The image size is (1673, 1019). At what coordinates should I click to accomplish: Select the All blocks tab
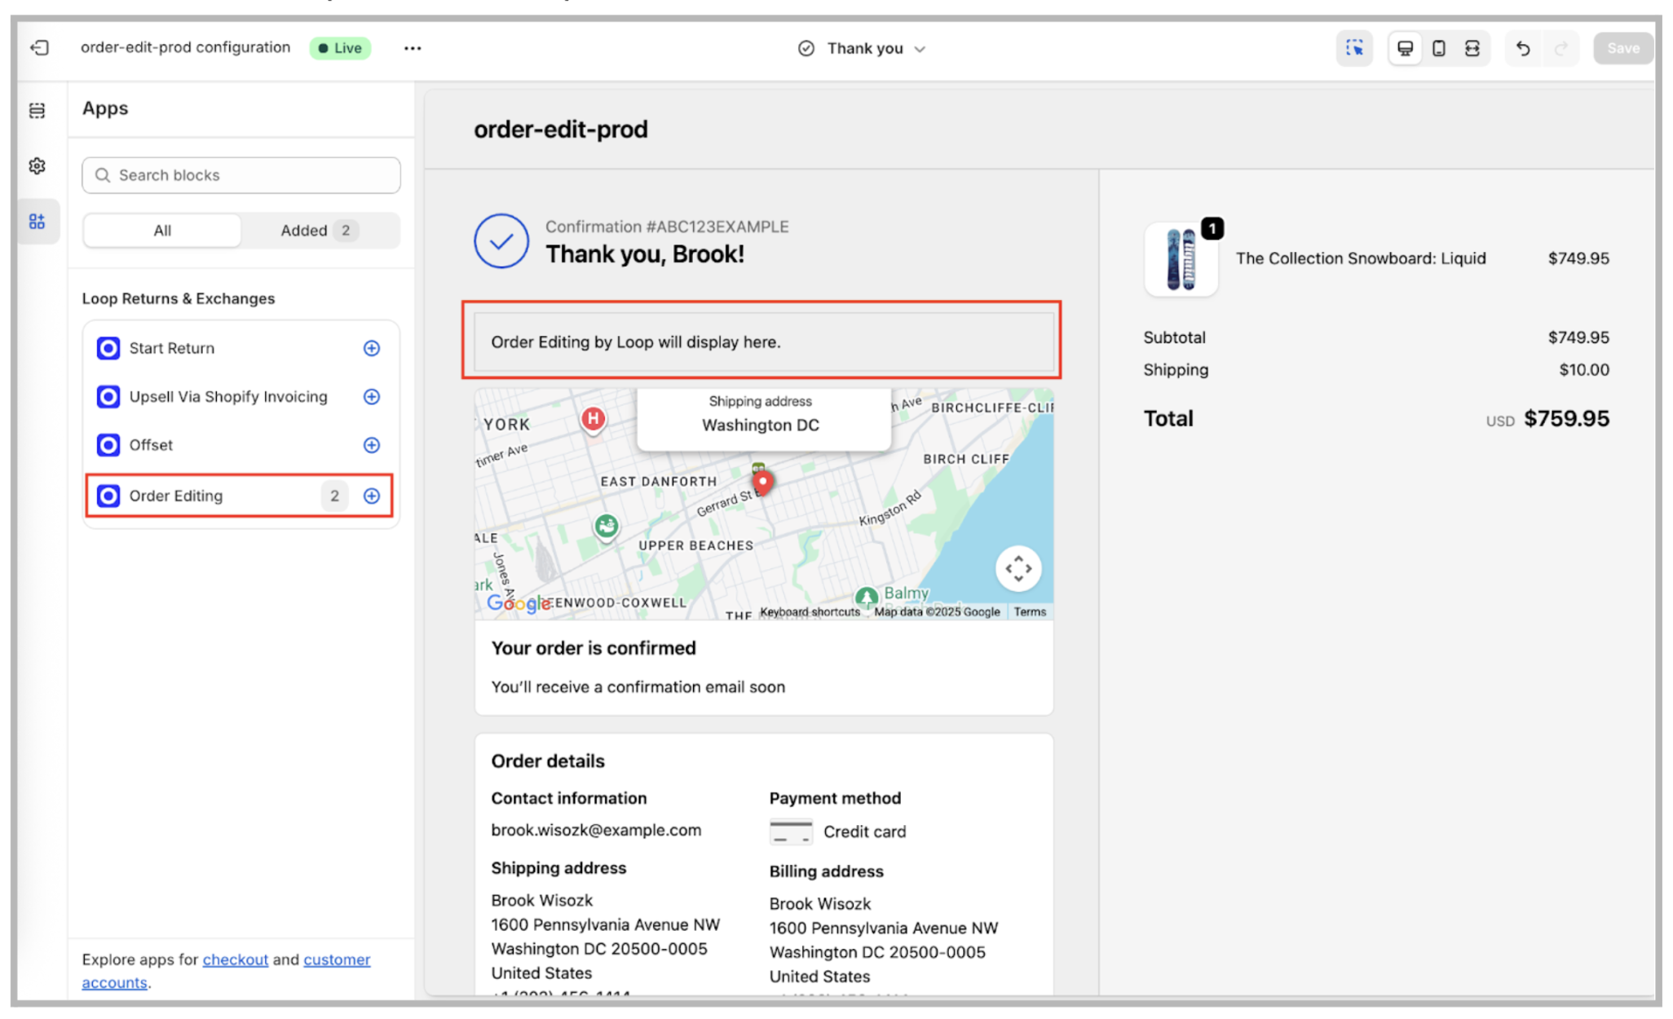162,231
